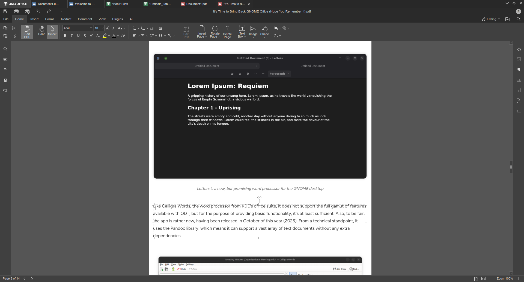This screenshot has height=282, width=524.
Task: Click the highlight color swatch
Action: [x=105, y=36]
